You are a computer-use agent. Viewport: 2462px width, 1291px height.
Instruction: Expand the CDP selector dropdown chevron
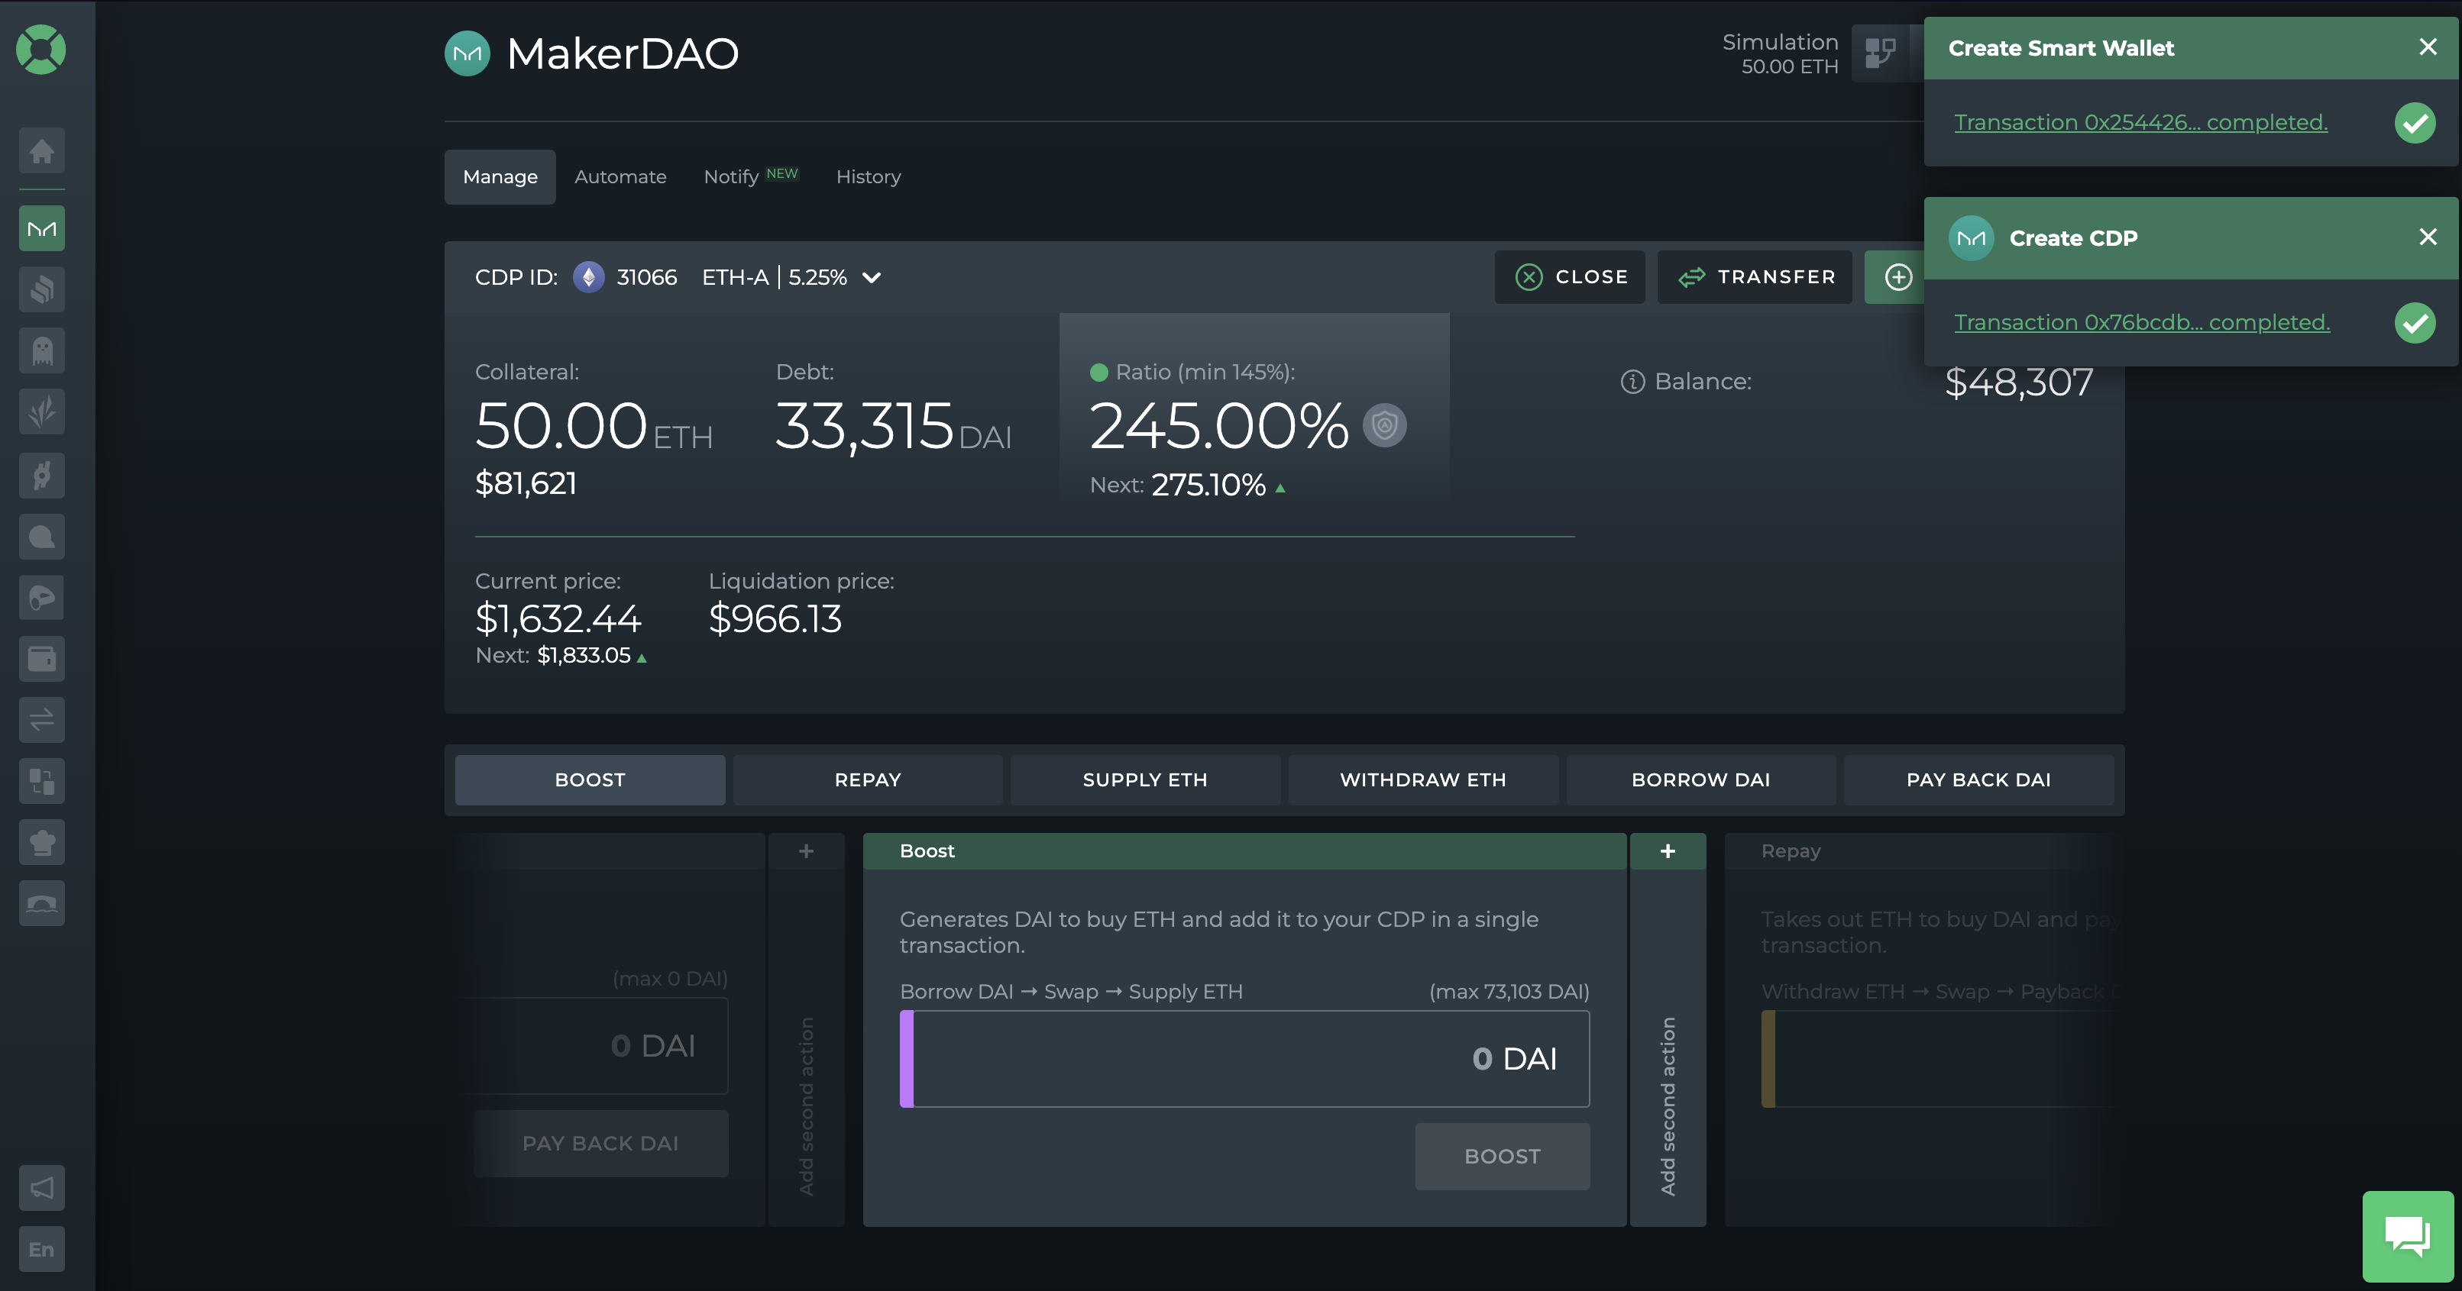tap(872, 278)
